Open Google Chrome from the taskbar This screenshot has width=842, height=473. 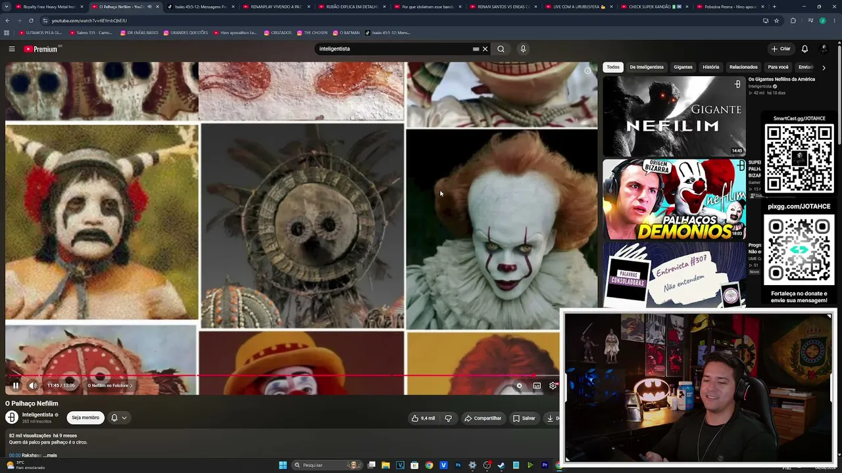tap(429, 465)
